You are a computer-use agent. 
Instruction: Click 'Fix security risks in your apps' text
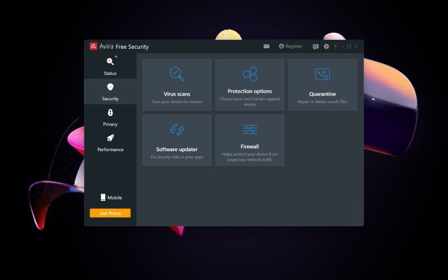(177, 157)
